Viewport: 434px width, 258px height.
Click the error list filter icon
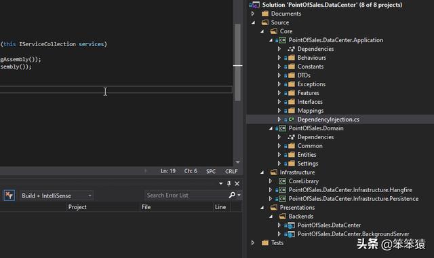[9, 196]
